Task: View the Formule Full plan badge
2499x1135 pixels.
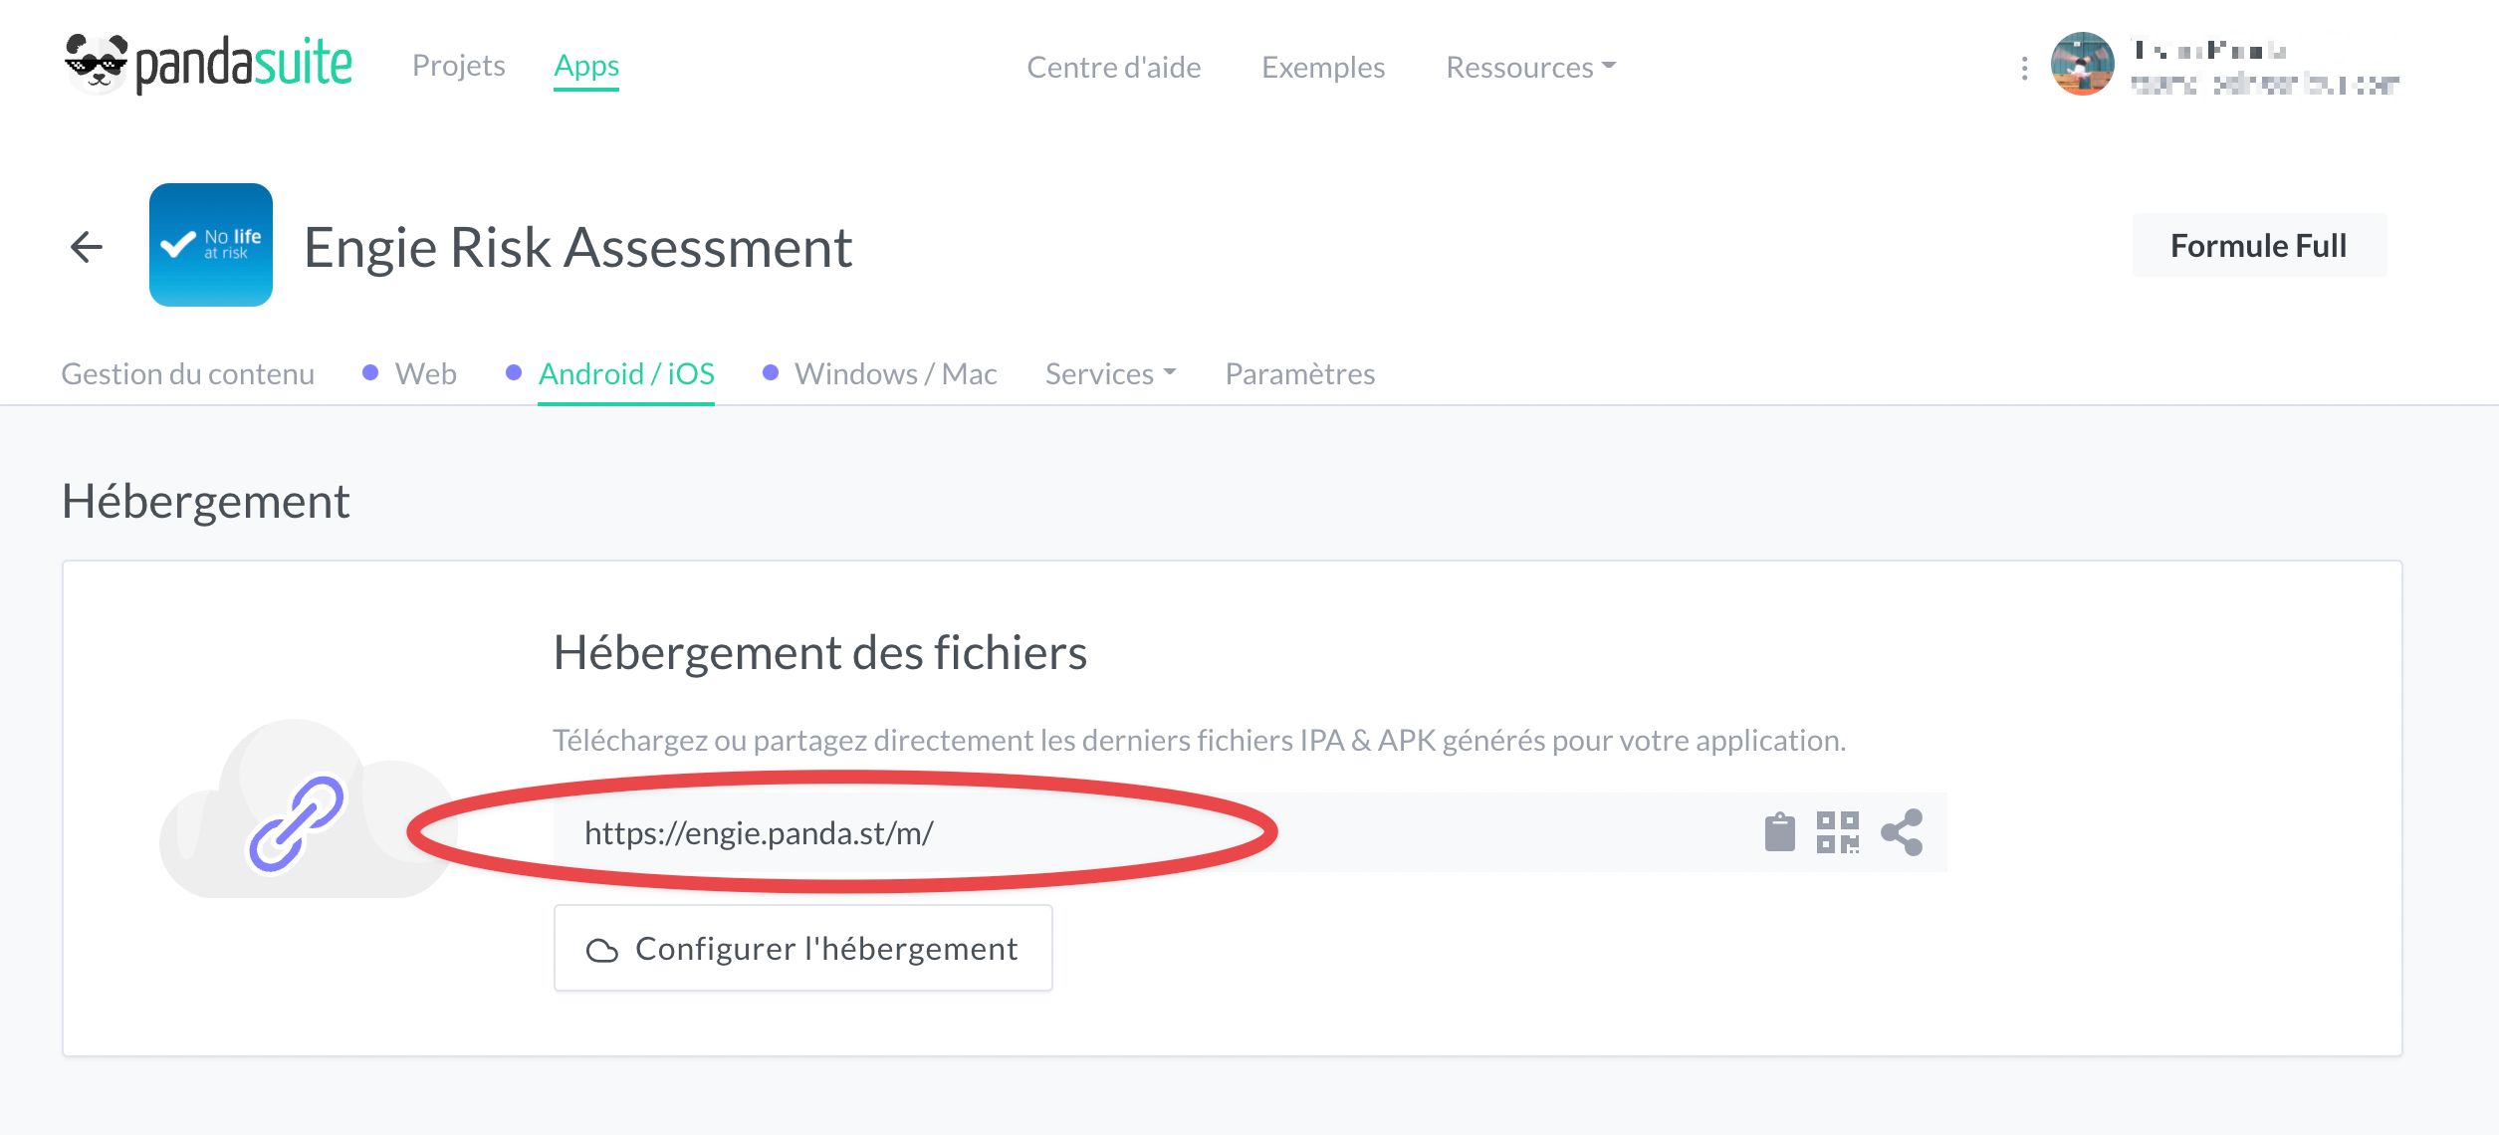Action: pyautogui.click(x=2258, y=244)
